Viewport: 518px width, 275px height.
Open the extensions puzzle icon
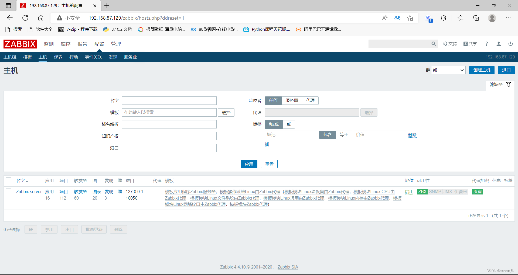coord(444,18)
